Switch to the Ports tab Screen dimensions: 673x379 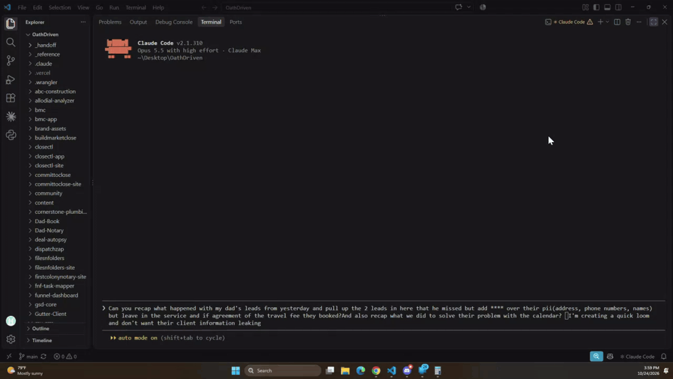236,22
